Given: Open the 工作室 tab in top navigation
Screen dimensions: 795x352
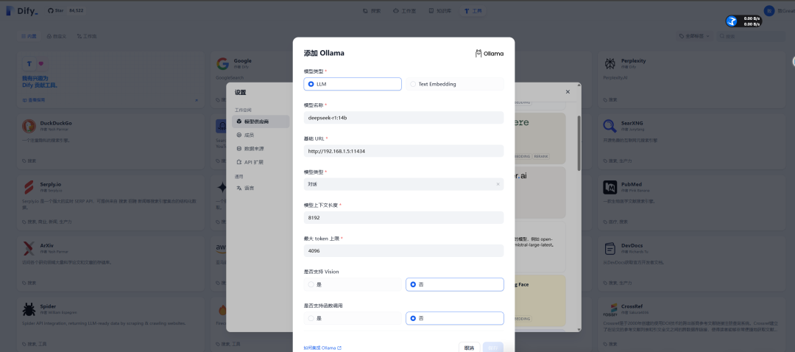Looking at the screenshot, I should tap(404, 10).
